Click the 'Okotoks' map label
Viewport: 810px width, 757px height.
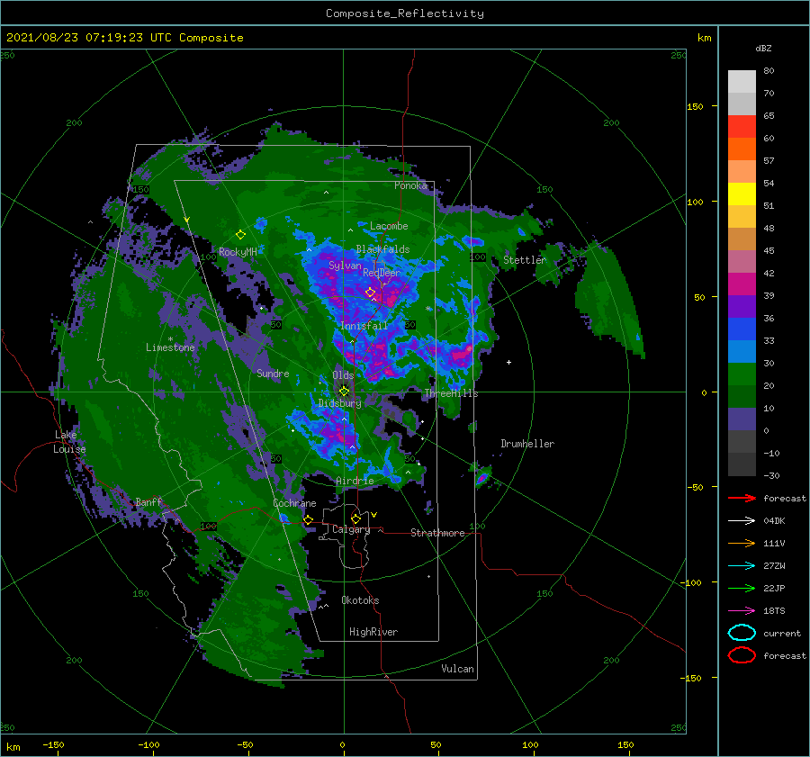click(x=360, y=600)
